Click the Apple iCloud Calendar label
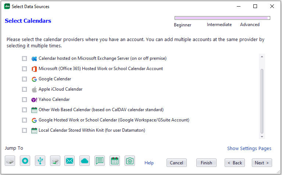This screenshot has width=282, height=175. pyautogui.click(x=60, y=89)
